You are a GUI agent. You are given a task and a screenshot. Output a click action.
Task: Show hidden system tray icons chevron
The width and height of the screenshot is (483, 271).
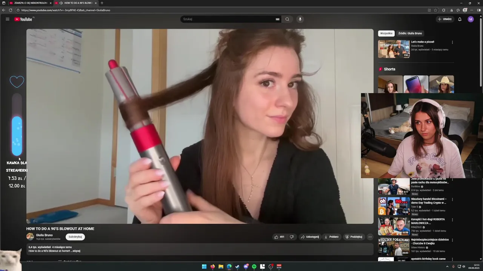point(447,266)
